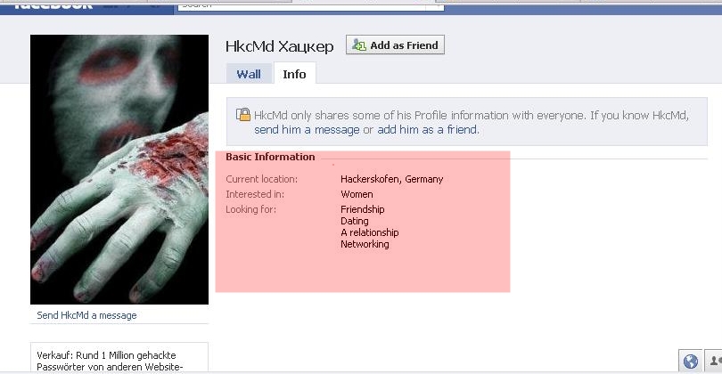Click 'Send HkcMd a message' under photo
Image resolution: width=722 pixels, height=374 pixels.
point(86,315)
